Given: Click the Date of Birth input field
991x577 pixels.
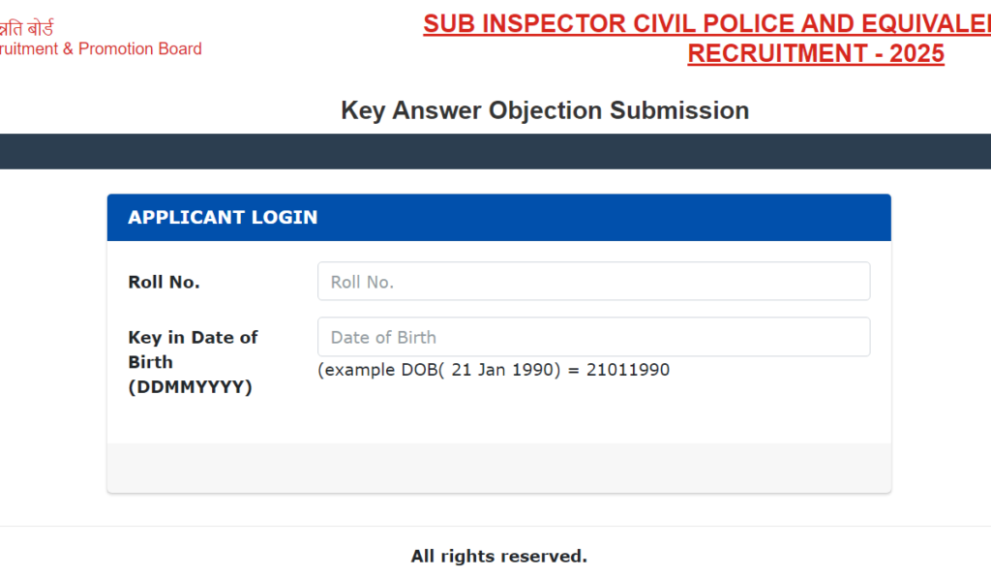Looking at the screenshot, I should (593, 337).
